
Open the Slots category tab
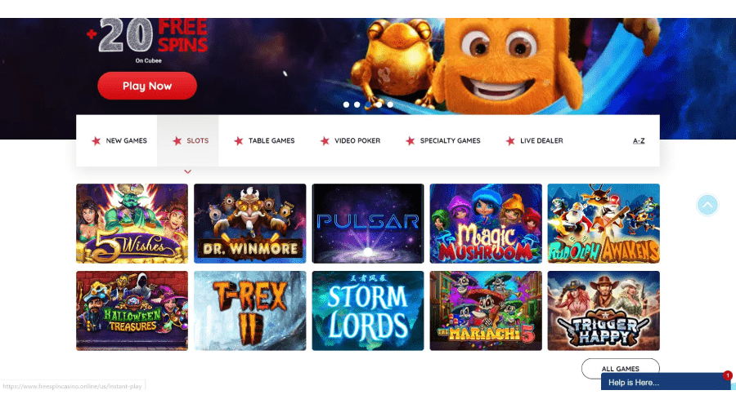pos(188,140)
